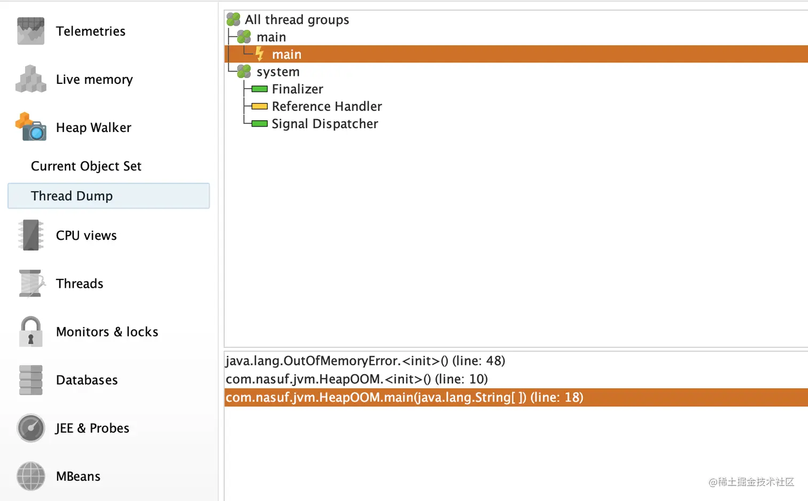Open the Telemetries section
Screen dimensions: 808x501
pyautogui.click(x=91, y=31)
